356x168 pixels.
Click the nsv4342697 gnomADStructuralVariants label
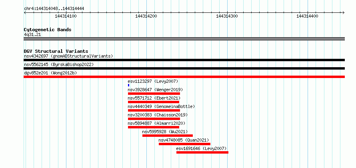click(68, 56)
